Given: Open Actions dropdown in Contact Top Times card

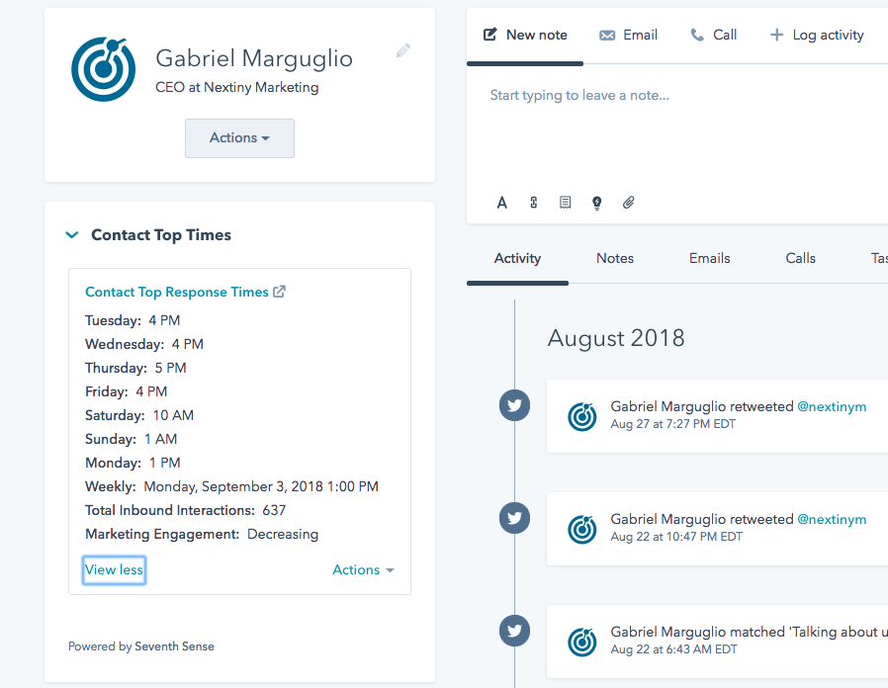Looking at the screenshot, I should [363, 569].
